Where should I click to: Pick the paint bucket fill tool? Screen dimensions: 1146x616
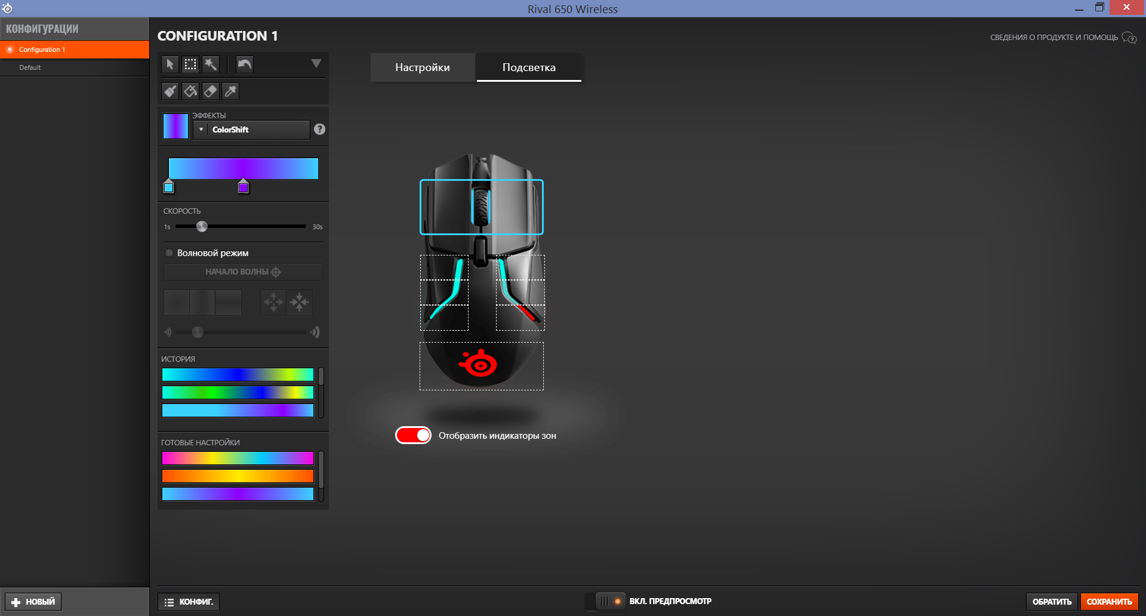click(190, 91)
